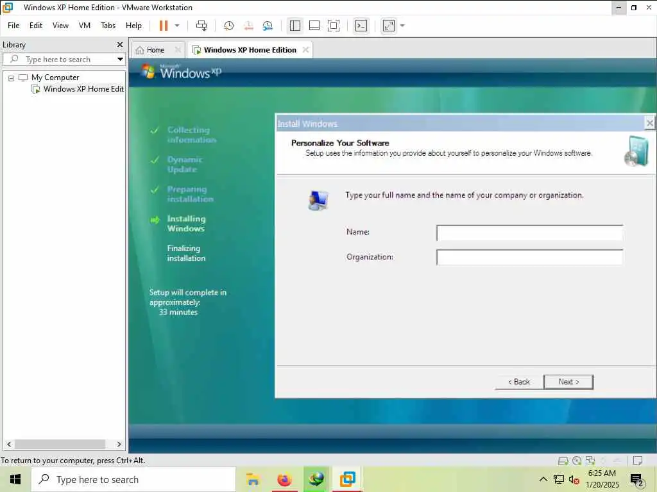Open Firefox from the taskbar
The image size is (657, 492).
click(x=284, y=479)
